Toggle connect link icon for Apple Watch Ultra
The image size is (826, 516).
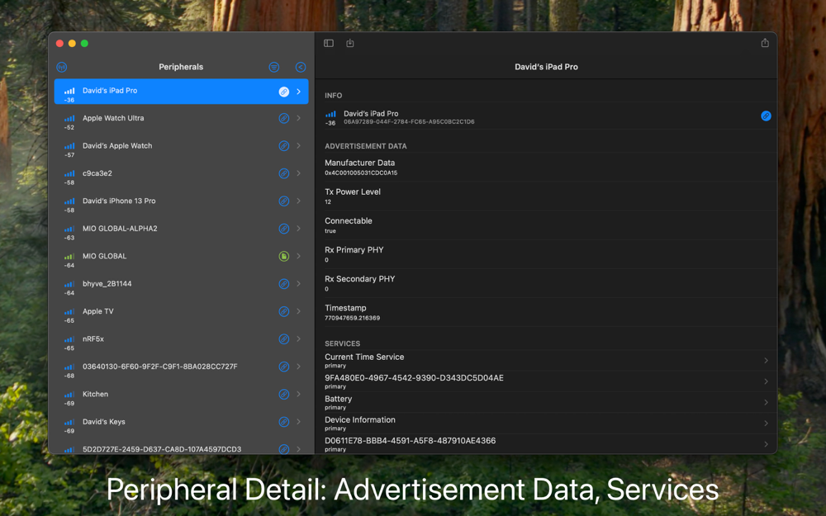point(284,118)
